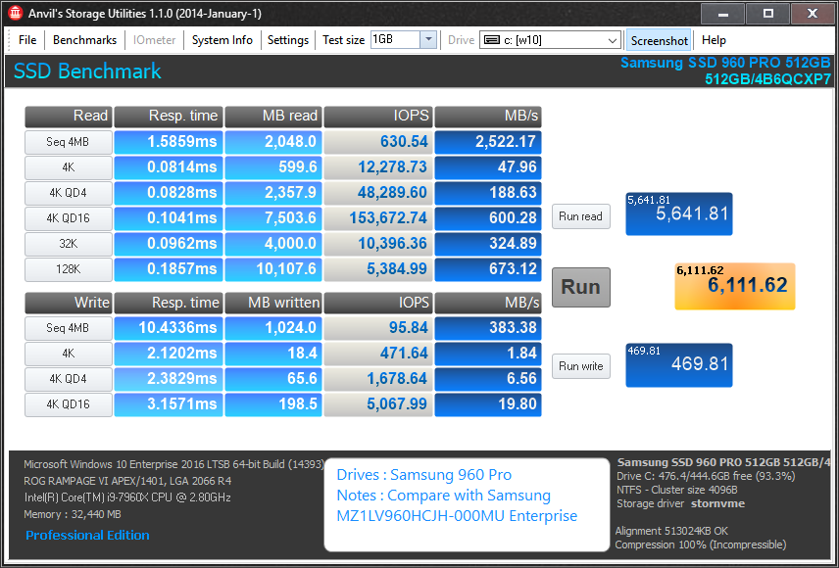Click the read IOPS value 153,672.74
The width and height of the screenshot is (839, 568).
(377, 218)
